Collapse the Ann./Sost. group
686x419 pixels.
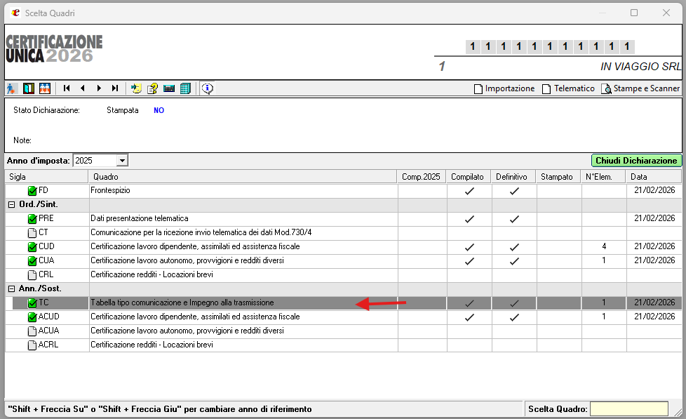(x=12, y=288)
